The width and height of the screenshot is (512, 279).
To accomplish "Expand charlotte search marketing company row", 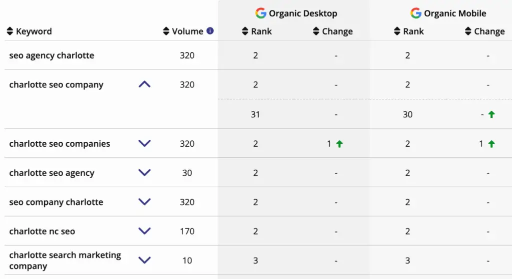I will point(144,260).
